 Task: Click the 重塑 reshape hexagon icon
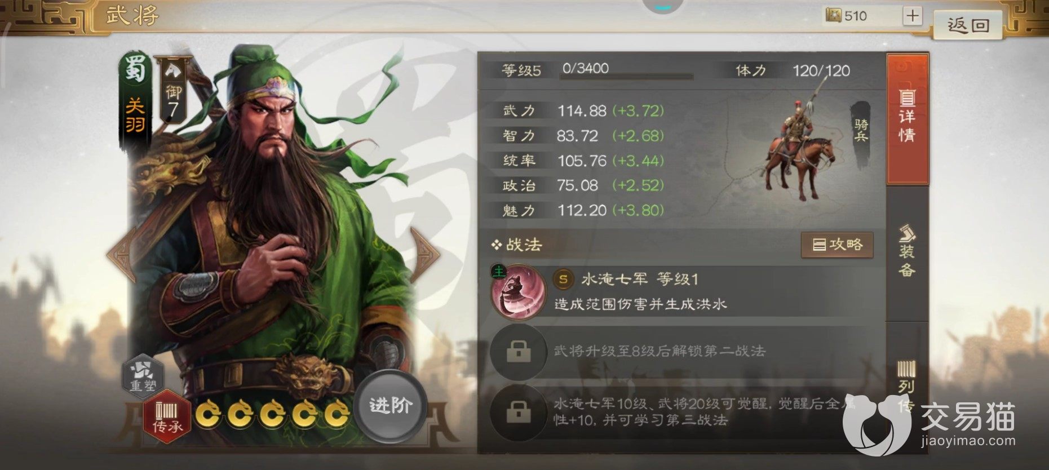click(x=143, y=375)
